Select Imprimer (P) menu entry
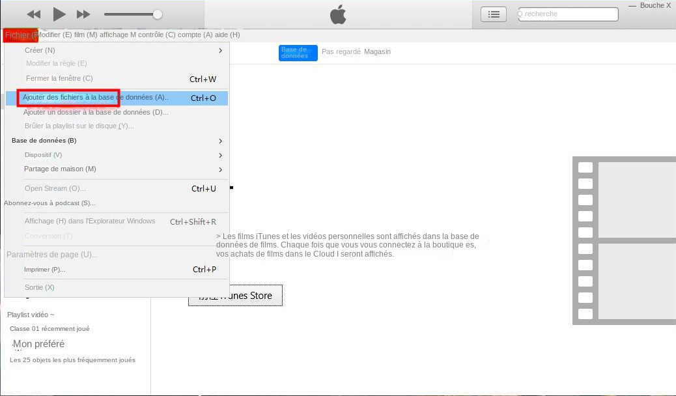This screenshot has height=396, width=676. 45,270
